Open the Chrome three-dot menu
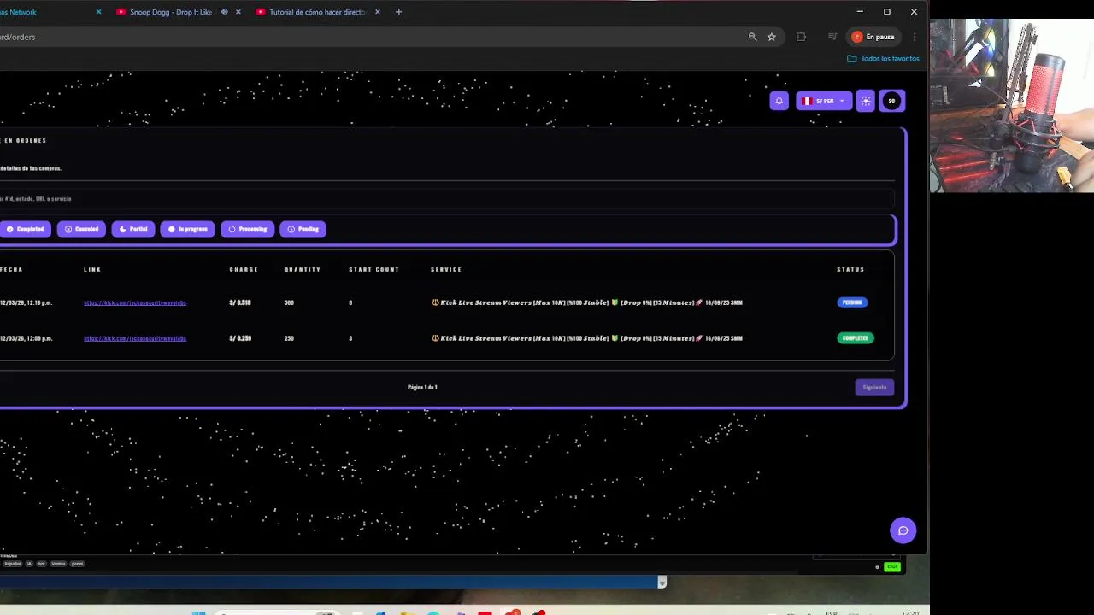Screen dimensions: 1094x615 (915, 37)
